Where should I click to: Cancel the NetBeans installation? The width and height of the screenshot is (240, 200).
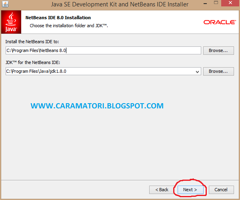(x=221, y=190)
